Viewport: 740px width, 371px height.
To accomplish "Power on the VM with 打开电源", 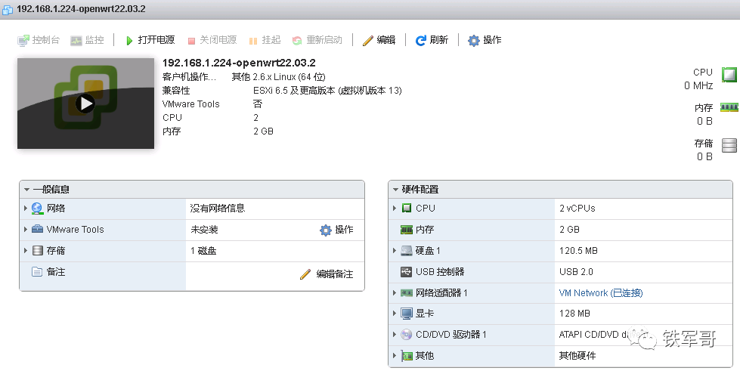I will [x=150, y=40].
